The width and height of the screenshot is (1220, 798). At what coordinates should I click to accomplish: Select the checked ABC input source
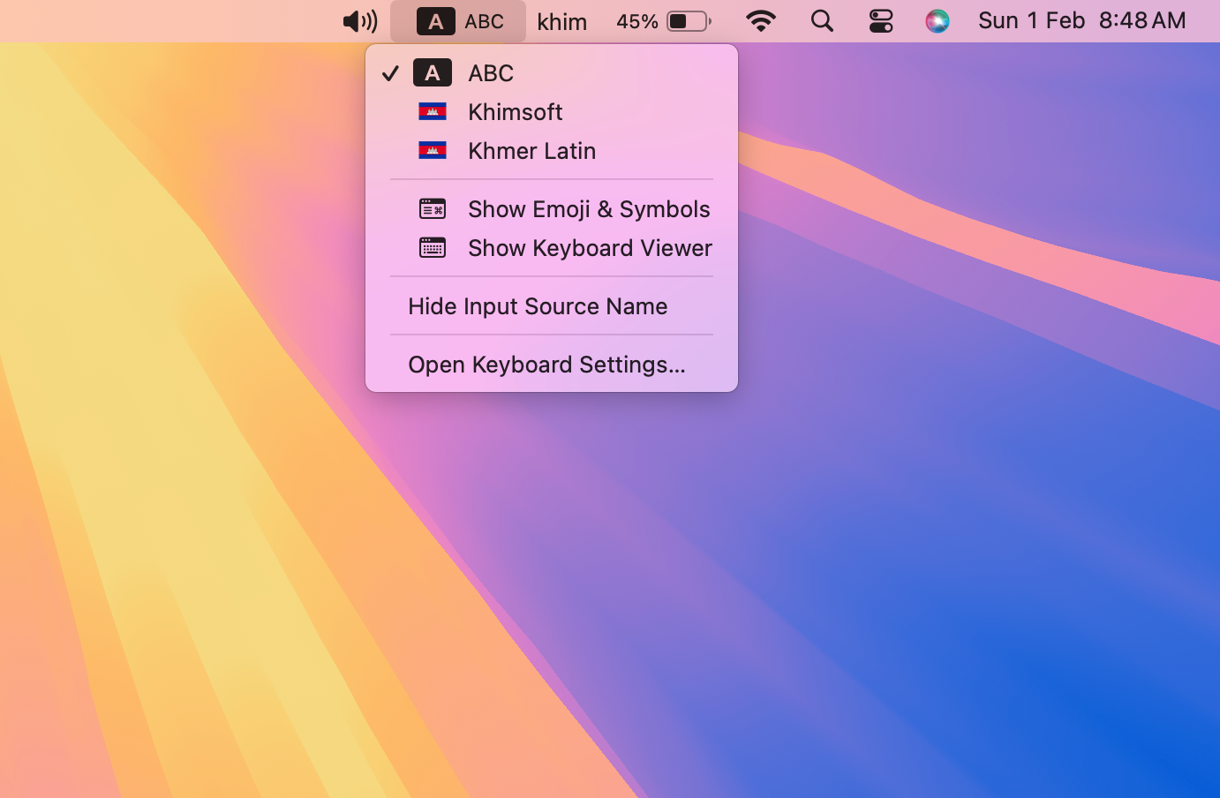[491, 72]
